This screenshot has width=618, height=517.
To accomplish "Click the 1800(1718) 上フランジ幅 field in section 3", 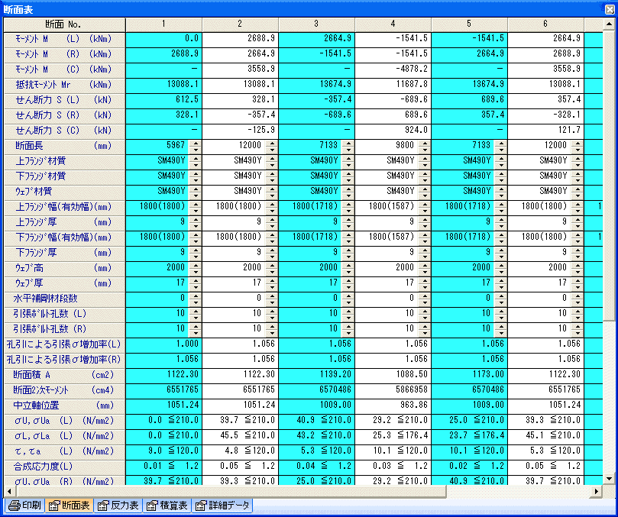I will tap(311, 208).
